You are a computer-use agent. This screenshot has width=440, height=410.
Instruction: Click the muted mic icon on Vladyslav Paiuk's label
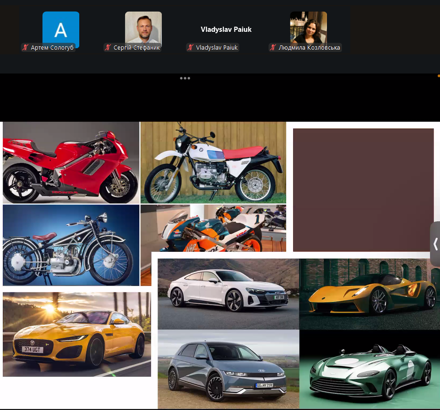tap(191, 48)
